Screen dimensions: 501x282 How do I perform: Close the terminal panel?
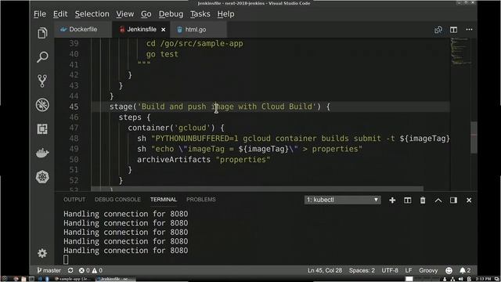469,201
